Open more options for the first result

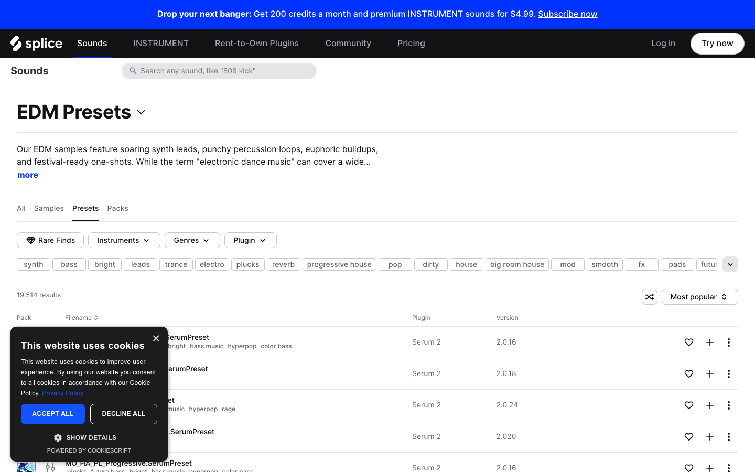click(x=729, y=342)
